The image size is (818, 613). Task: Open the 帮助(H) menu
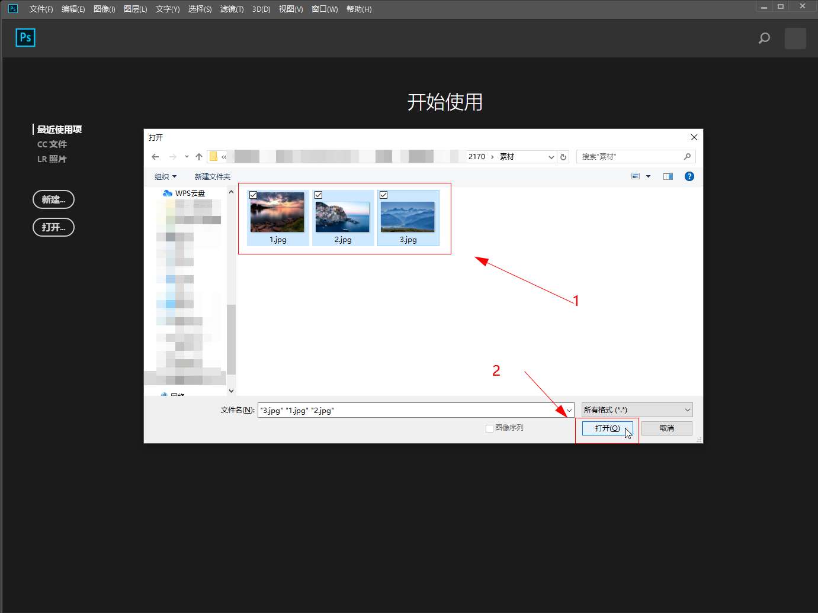click(x=359, y=9)
